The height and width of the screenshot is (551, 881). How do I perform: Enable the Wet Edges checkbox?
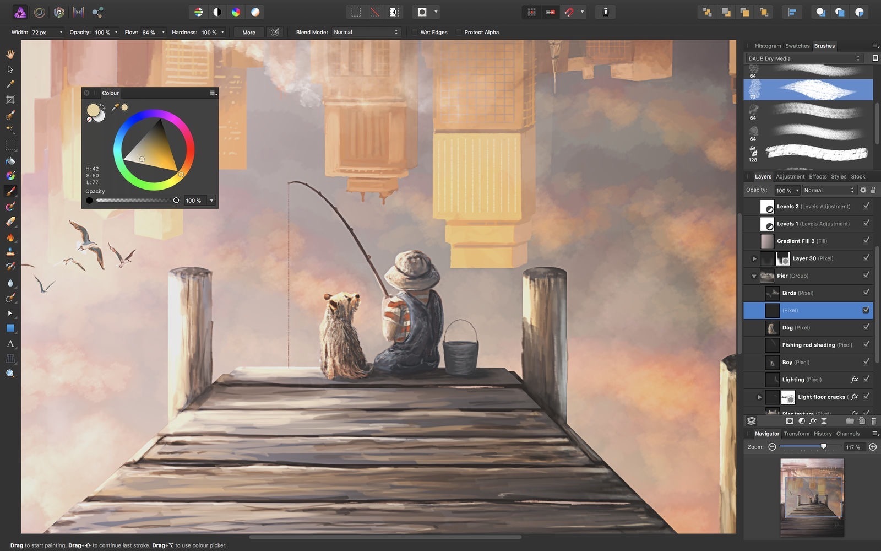[x=415, y=33]
